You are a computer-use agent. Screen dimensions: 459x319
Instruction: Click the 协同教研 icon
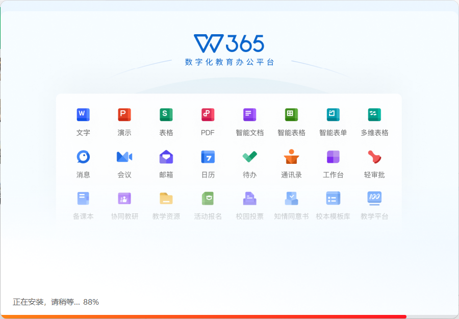click(124, 199)
